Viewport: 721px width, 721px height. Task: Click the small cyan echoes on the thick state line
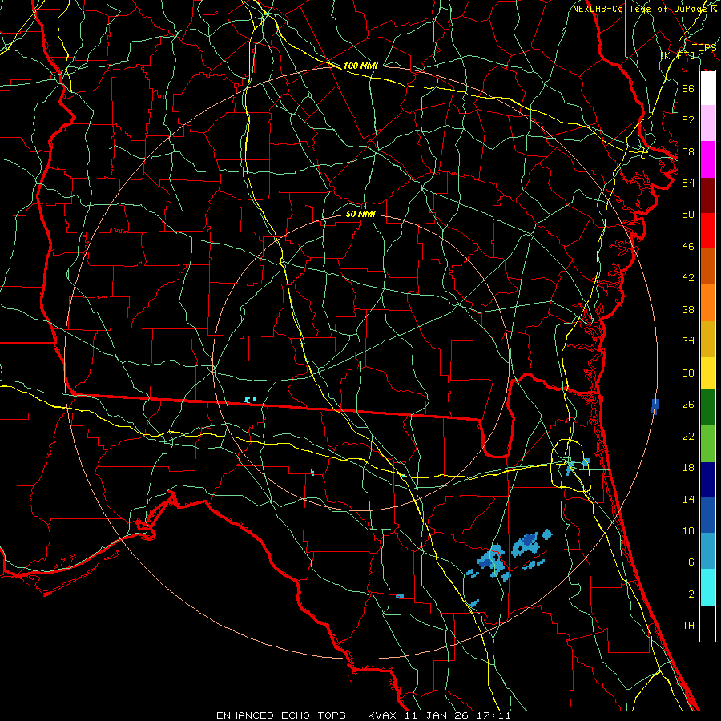point(250,400)
